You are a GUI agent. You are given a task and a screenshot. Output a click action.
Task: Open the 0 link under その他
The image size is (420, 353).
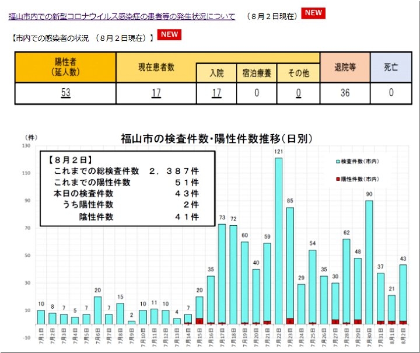[298, 93]
